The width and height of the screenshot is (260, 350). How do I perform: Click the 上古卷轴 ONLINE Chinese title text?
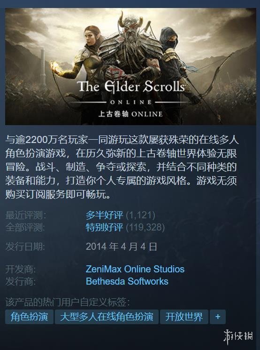[130, 114]
